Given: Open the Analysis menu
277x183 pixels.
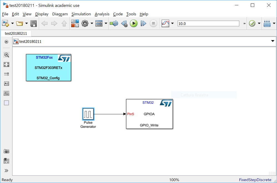Looking at the screenshot, I should pyautogui.click(x=102, y=14).
